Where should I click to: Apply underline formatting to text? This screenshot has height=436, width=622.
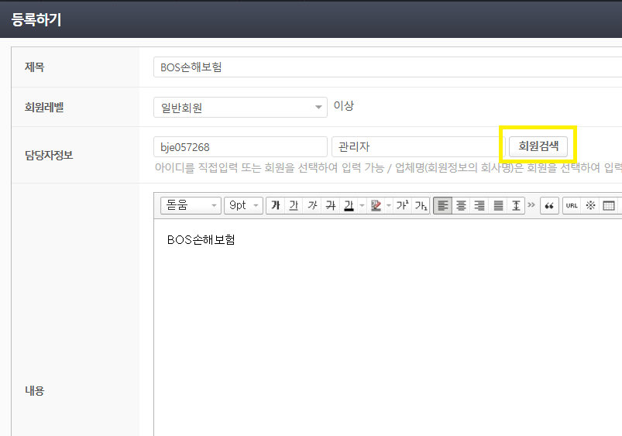pos(294,205)
